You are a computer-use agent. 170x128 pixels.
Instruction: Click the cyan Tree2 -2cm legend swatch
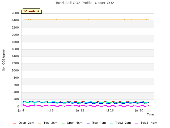pyautogui.click(x=111, y=123)
